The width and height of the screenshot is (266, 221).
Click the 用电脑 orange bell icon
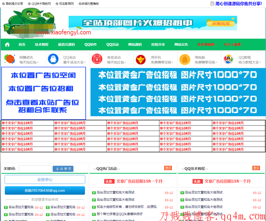pyautogui.click(x=185, y=60)
